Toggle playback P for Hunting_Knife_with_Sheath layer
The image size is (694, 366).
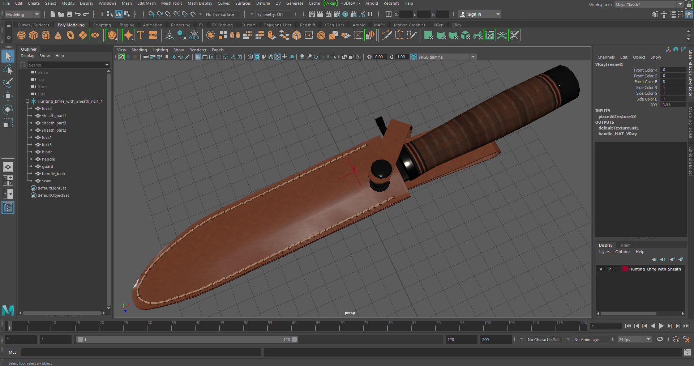(x=609, y=269)
